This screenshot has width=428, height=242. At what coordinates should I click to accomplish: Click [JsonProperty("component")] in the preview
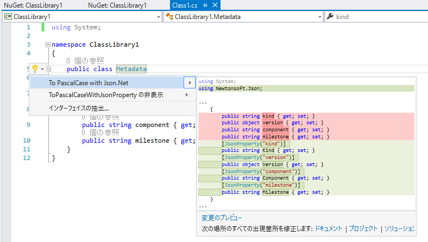[261, 171]
